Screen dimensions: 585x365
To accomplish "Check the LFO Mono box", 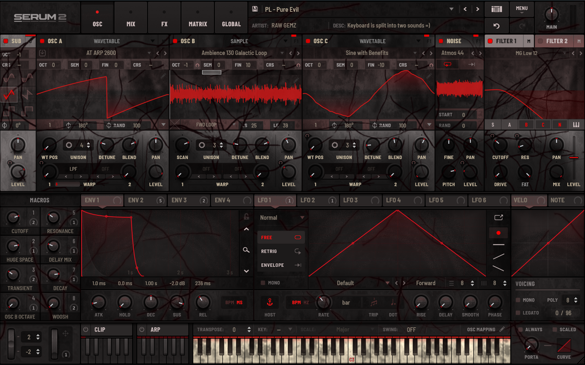I will coord(263,283).
